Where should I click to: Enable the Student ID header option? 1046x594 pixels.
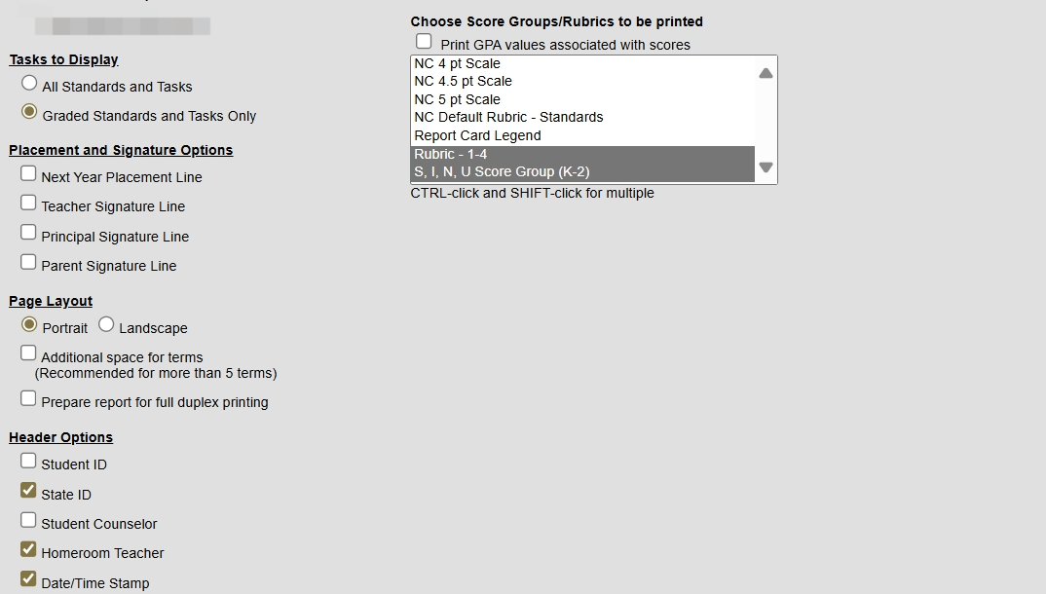28,461
